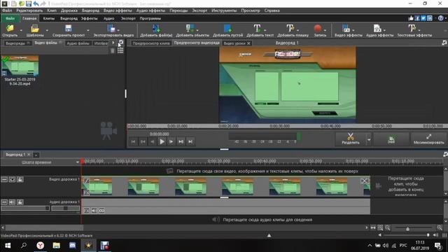Click the Максимизировать preview button

click(x=428, y=139)
